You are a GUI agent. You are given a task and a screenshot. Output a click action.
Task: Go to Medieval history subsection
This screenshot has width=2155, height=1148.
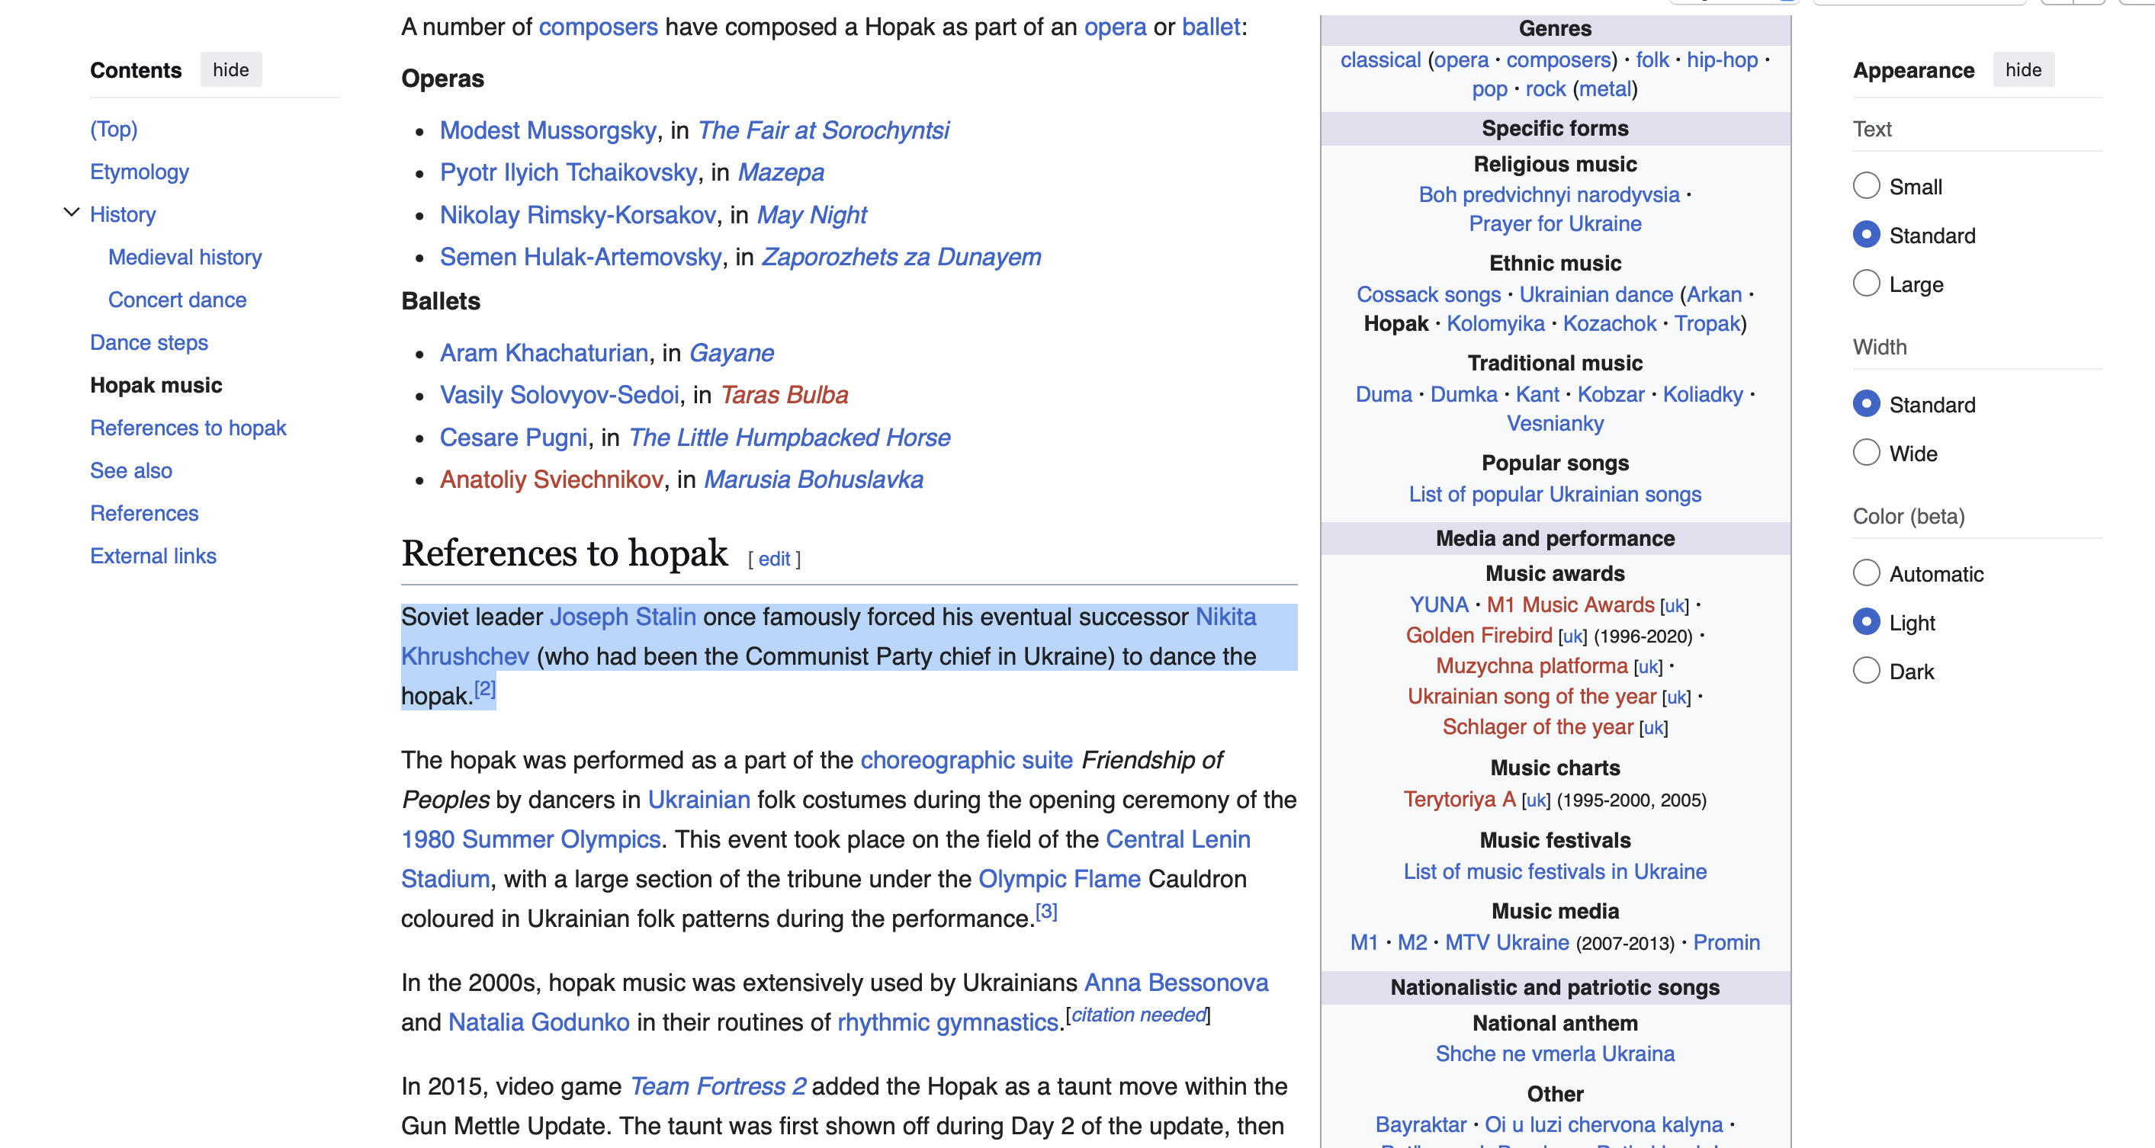click(185, 257)
